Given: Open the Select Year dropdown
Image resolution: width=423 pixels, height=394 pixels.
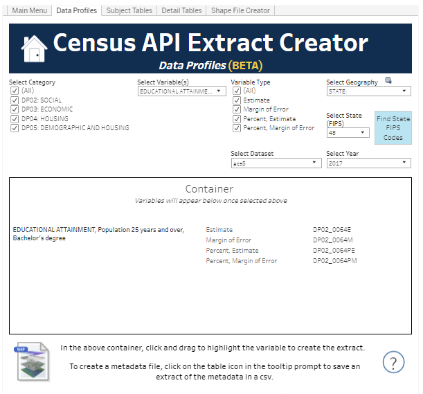Looking at the screenshot, I should coord(368,163).
